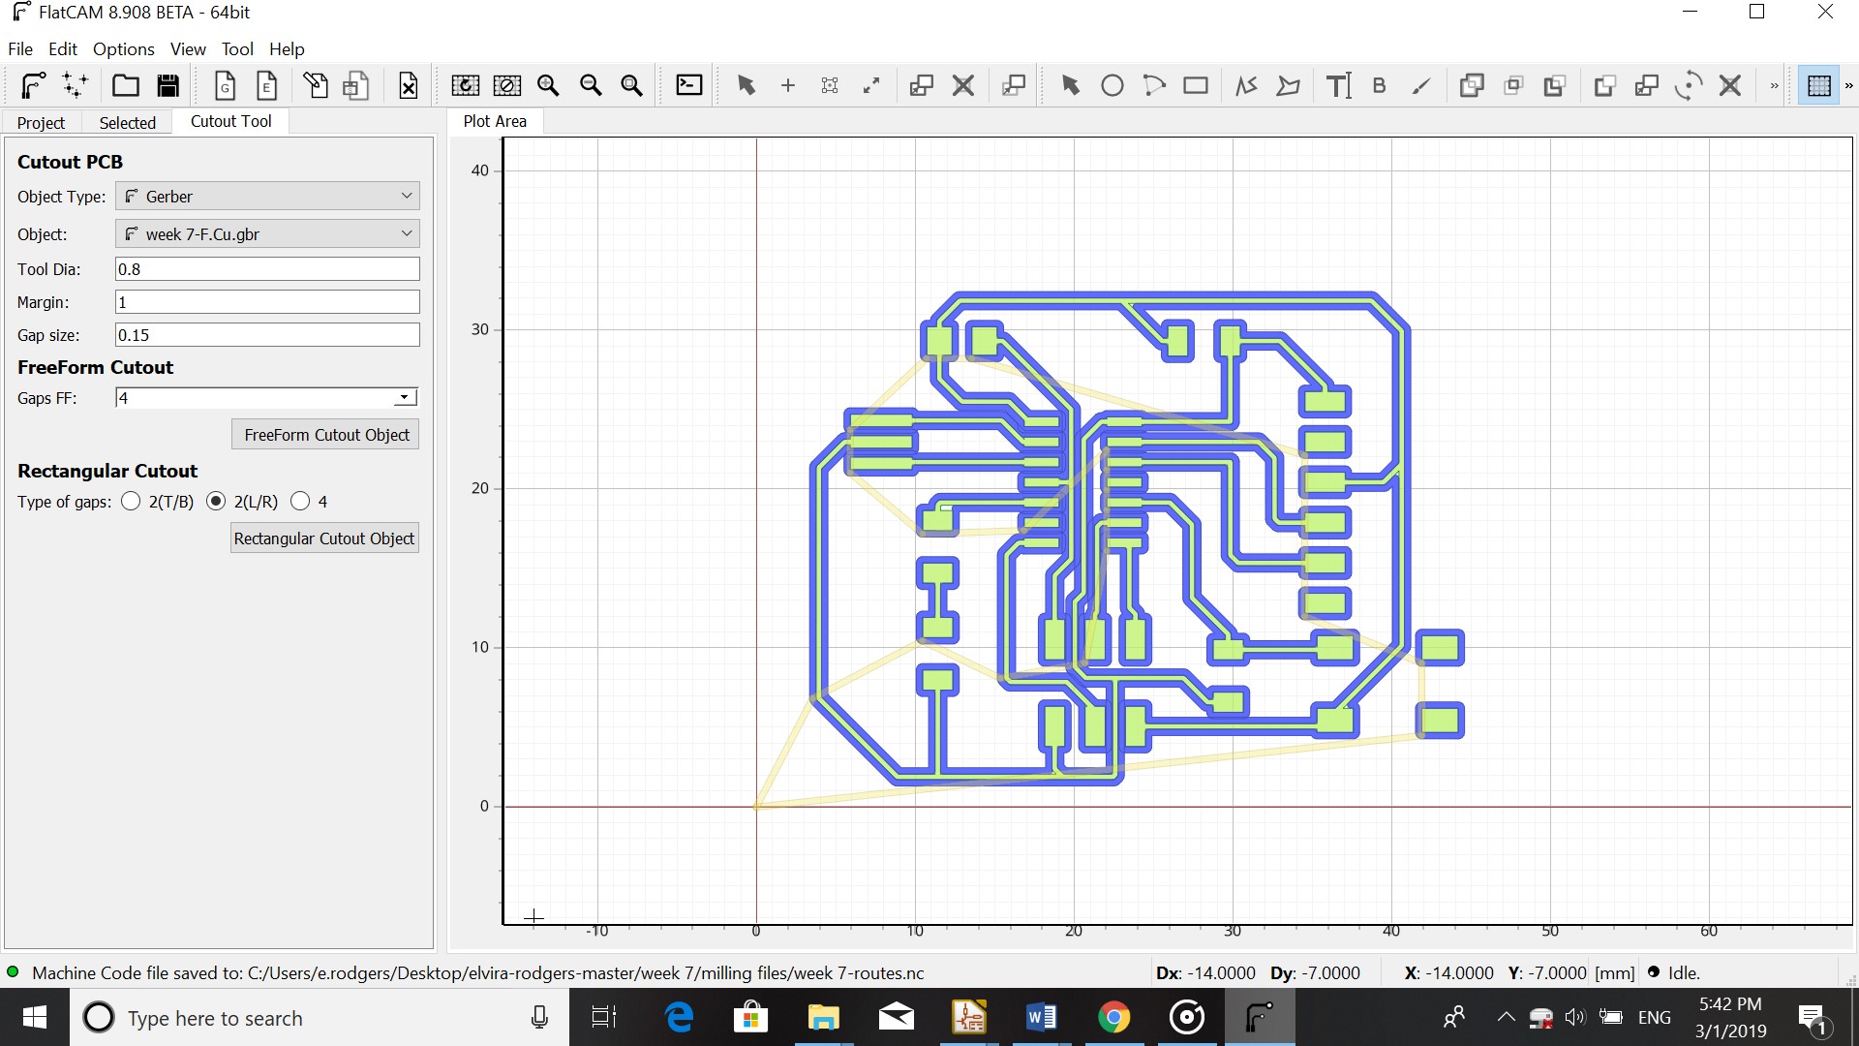The width and height of the screenshot is (1859, 1046).
Task: Toggle the grid snap icon
Action: coord(1818,86)
